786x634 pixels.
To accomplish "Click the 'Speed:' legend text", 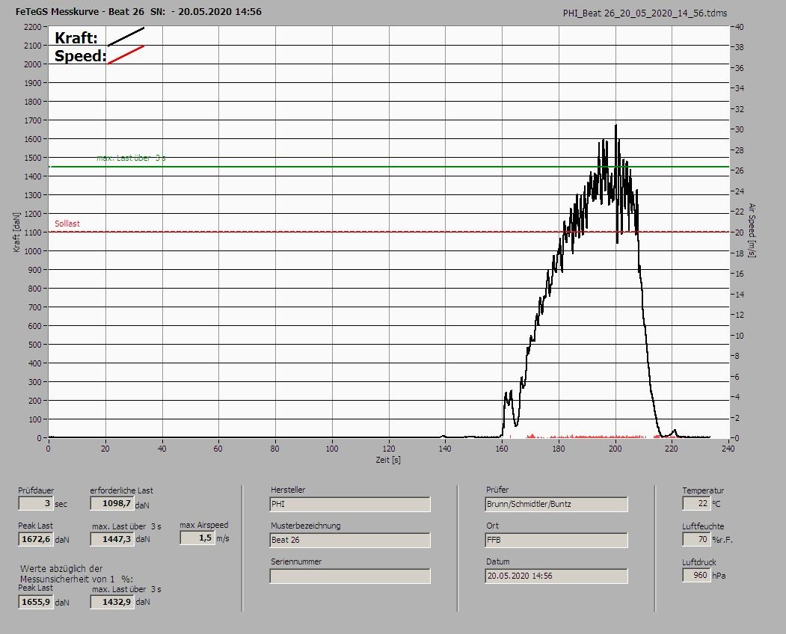I will (x=80, y=55).
